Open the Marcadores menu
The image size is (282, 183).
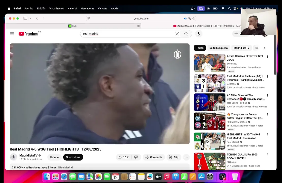pyautogui.click(x=87, y=8)
